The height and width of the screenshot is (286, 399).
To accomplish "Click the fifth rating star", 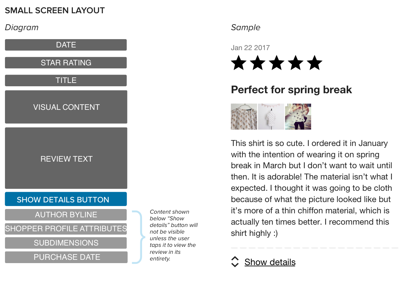I will coord(315,63).
